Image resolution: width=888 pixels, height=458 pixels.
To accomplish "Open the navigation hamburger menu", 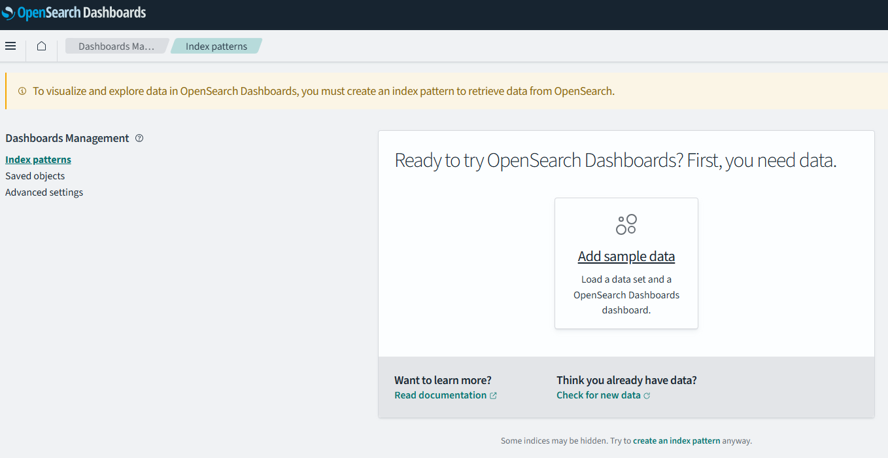I will click(10, 46).
